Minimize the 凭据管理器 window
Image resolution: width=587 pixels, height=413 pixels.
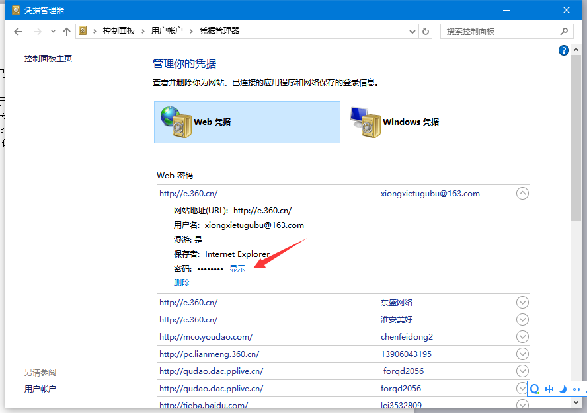(x=506, y=10)
